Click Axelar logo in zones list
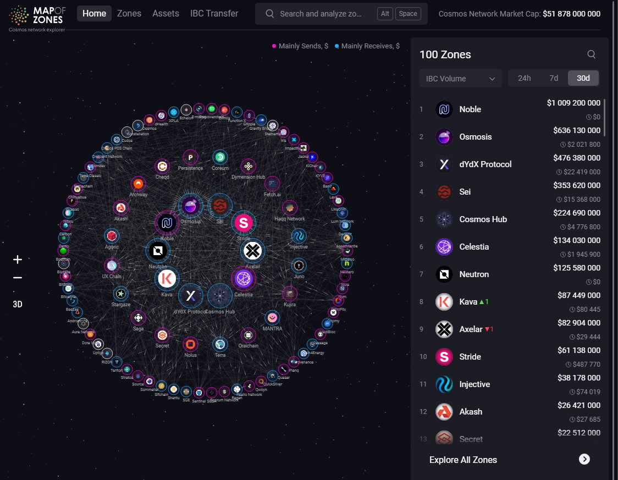The width and height of the screenshot is (618, 480). click(444, 329)
